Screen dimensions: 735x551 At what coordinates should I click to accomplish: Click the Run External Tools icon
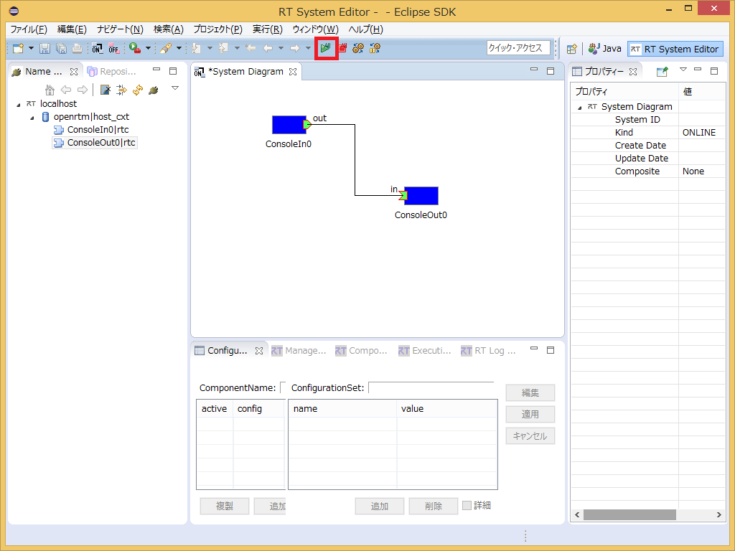pos(135,48)
